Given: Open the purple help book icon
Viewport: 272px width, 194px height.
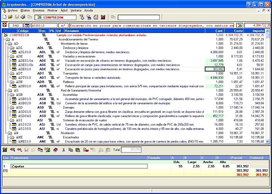Looking at the screenshot, I should [55, 150].
